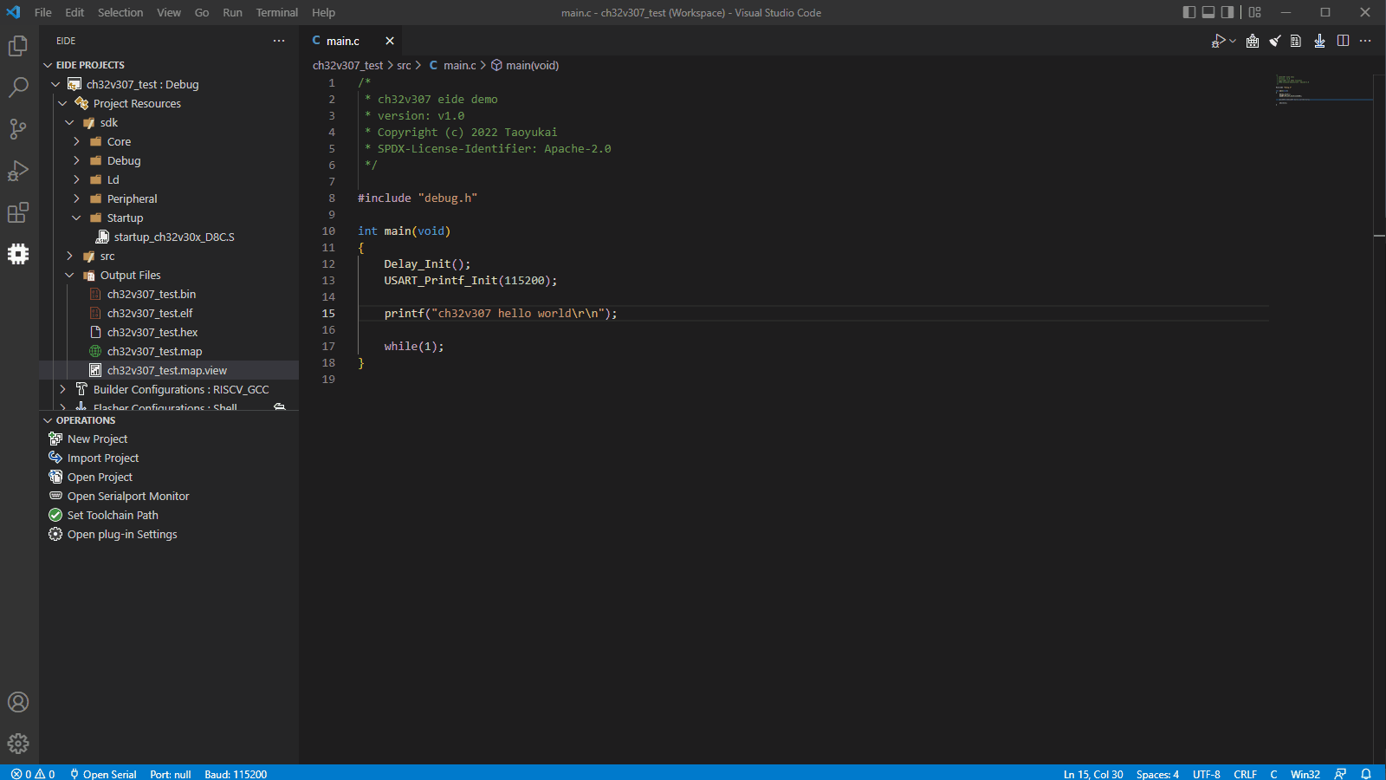Screen dimensions: 1386x780
Task: Click the Flash download to device icon
Action: (1319, 41)
